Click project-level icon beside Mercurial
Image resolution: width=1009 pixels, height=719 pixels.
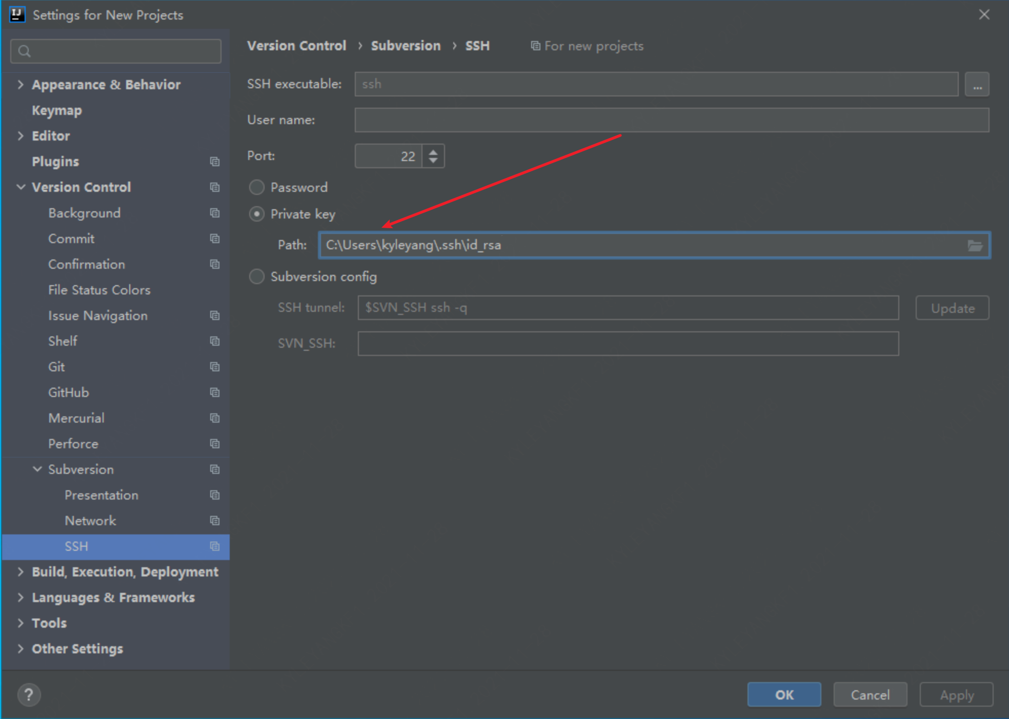pos(215,418)
